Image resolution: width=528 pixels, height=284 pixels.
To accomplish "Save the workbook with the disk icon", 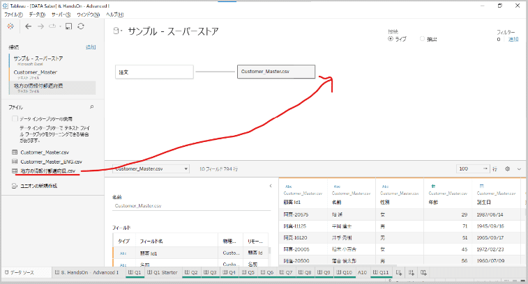I will point(68,26).
